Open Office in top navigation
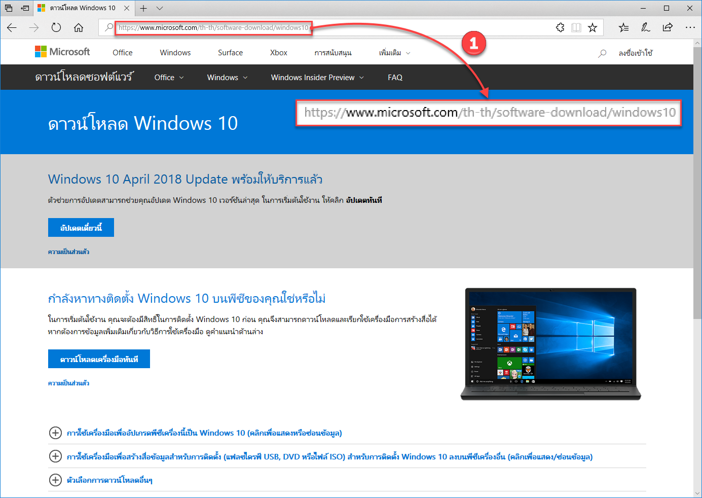702x498 pixels. pos(123,53)
